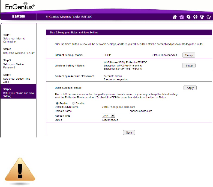Click the Step 5 section header bar
The image size is (213, 187).
coord(129,33)
